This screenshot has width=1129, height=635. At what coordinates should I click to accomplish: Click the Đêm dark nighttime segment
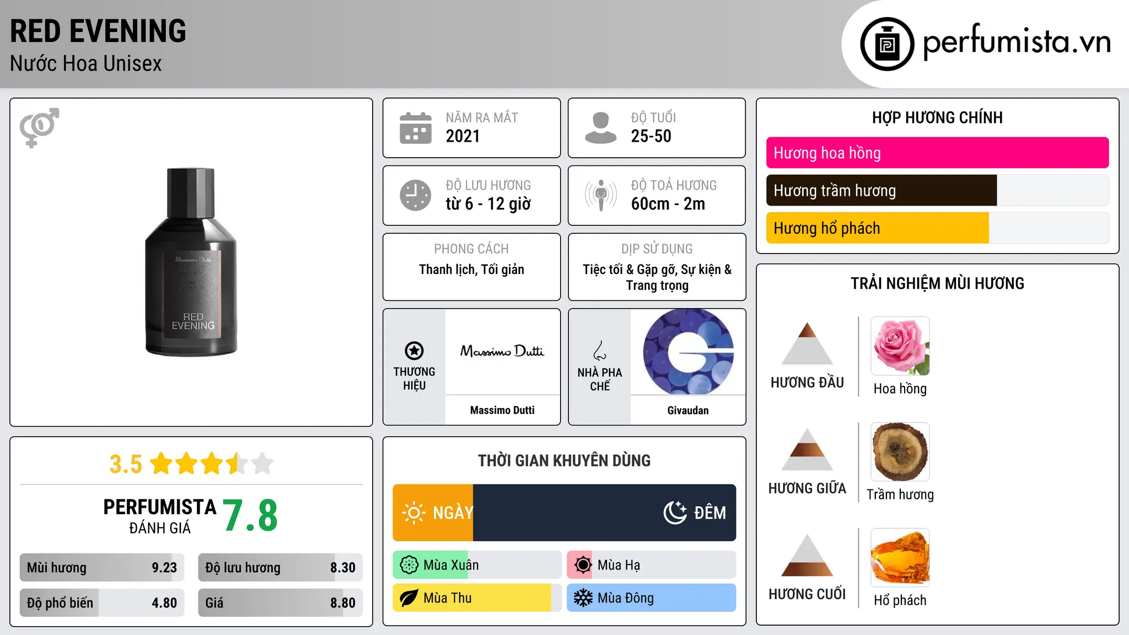click(605, 513)
